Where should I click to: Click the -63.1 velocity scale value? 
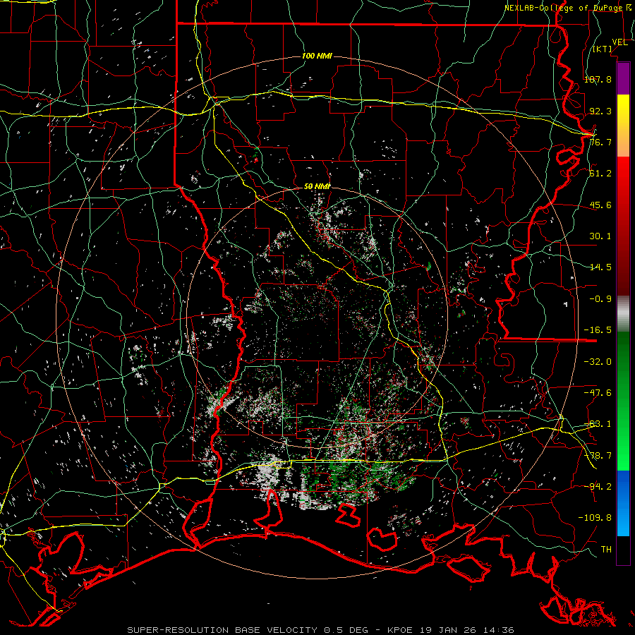[598, 424]
